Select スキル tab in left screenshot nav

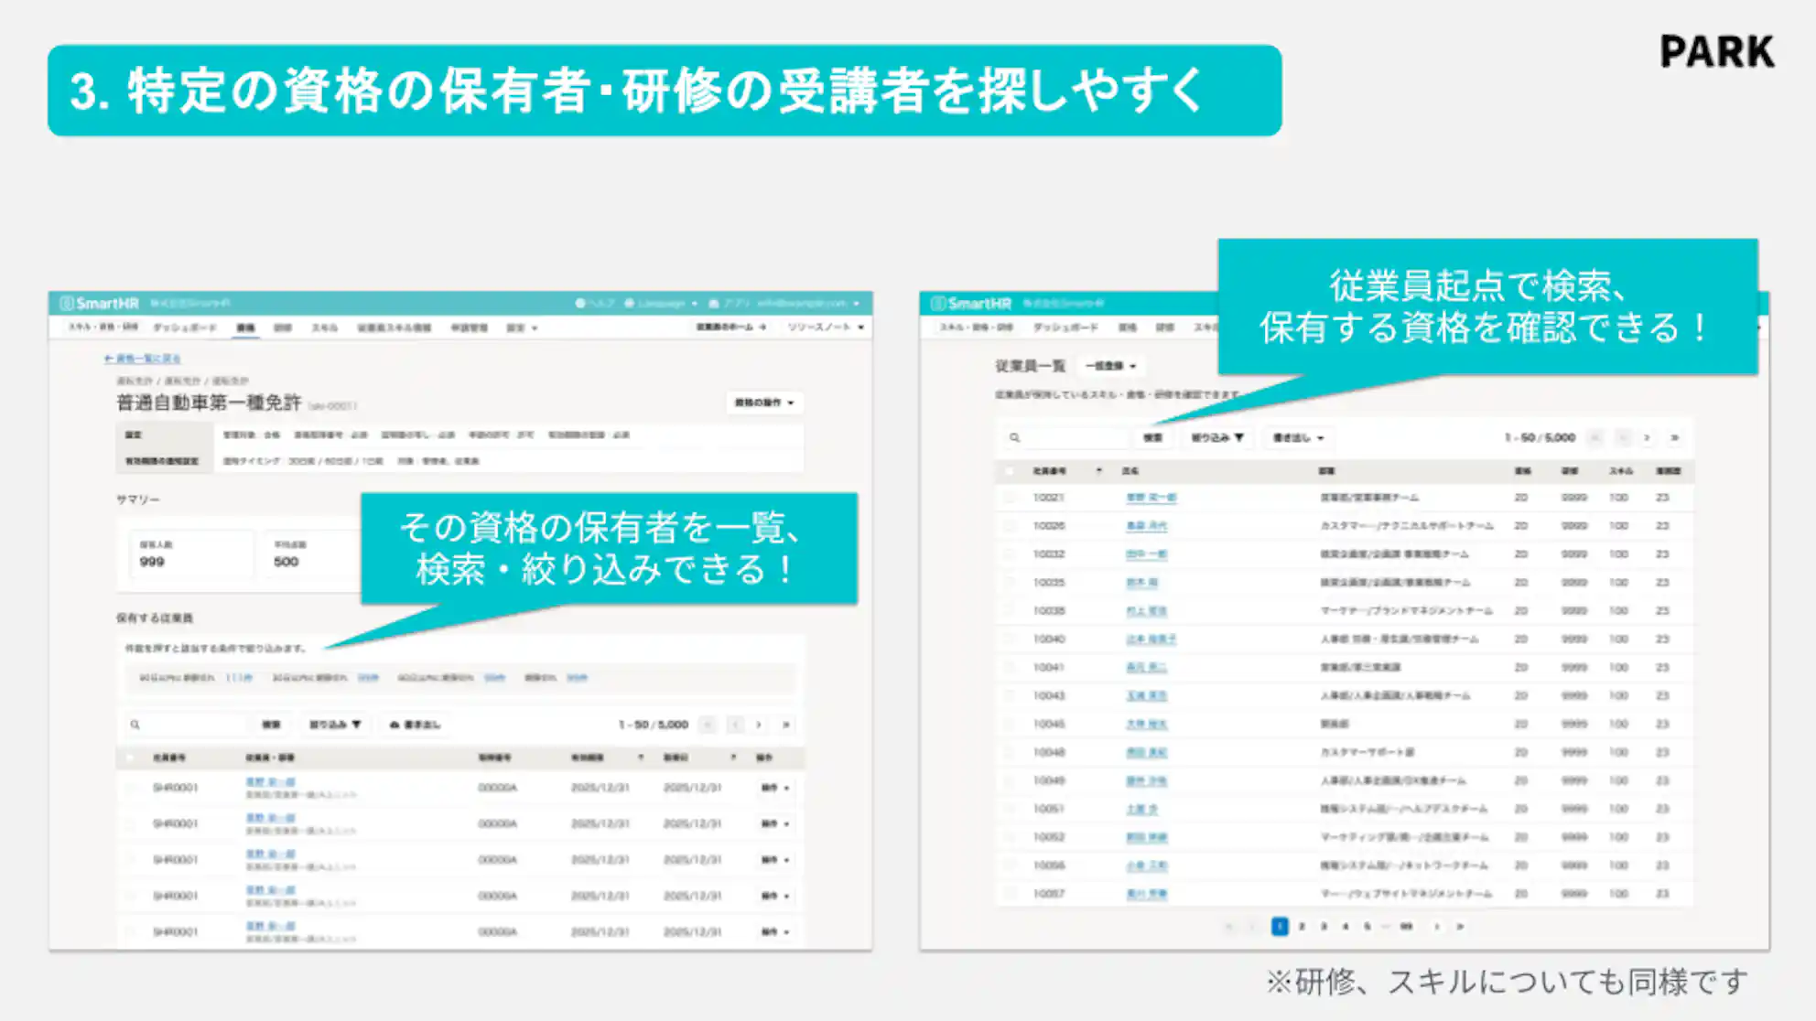tap(324, 328)
